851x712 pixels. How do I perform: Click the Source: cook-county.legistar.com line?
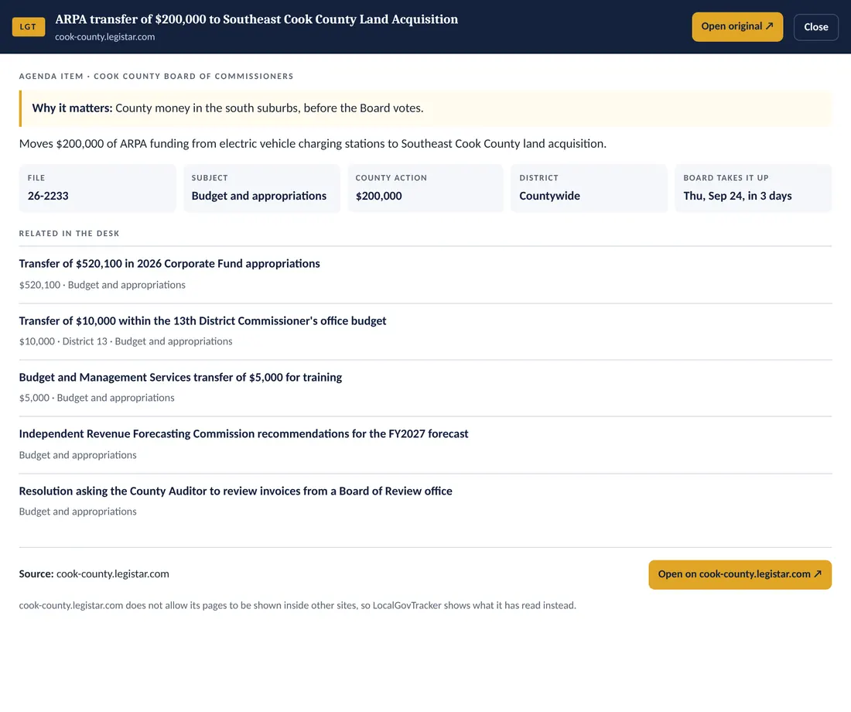(x=94, y=573)
